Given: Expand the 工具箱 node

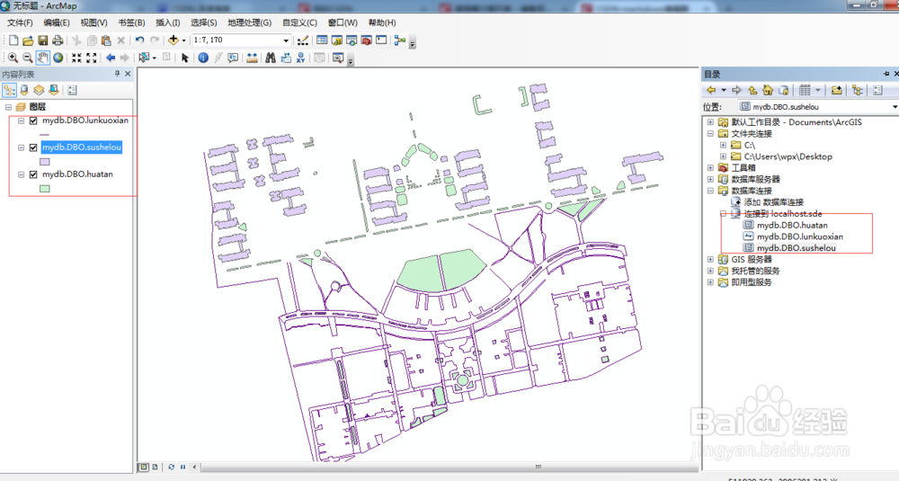Looking at the screenshot, I should tap(710, 168).
